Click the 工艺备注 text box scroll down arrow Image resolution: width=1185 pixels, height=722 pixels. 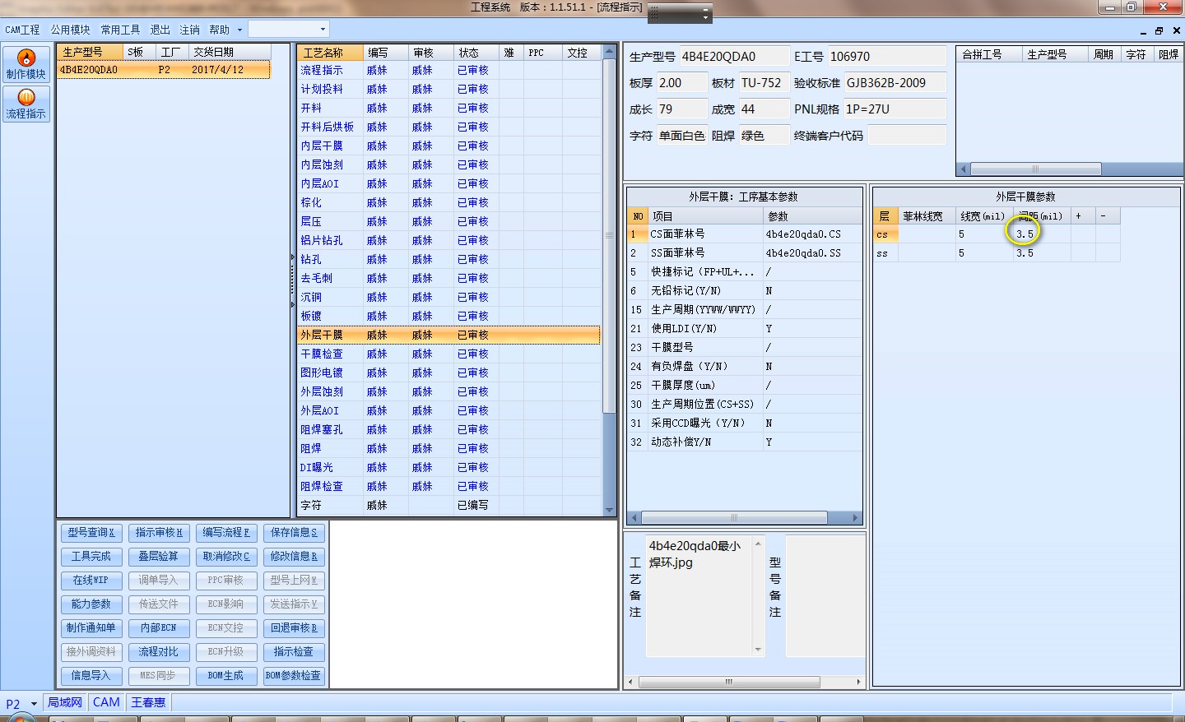point(758,650)
